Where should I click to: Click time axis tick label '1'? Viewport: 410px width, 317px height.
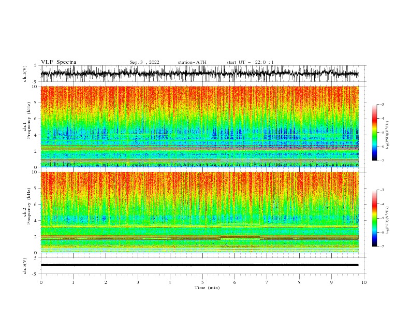73,282
